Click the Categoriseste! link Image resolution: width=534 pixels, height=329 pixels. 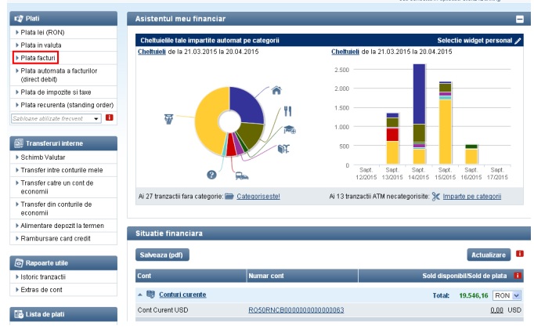point(258,197)
